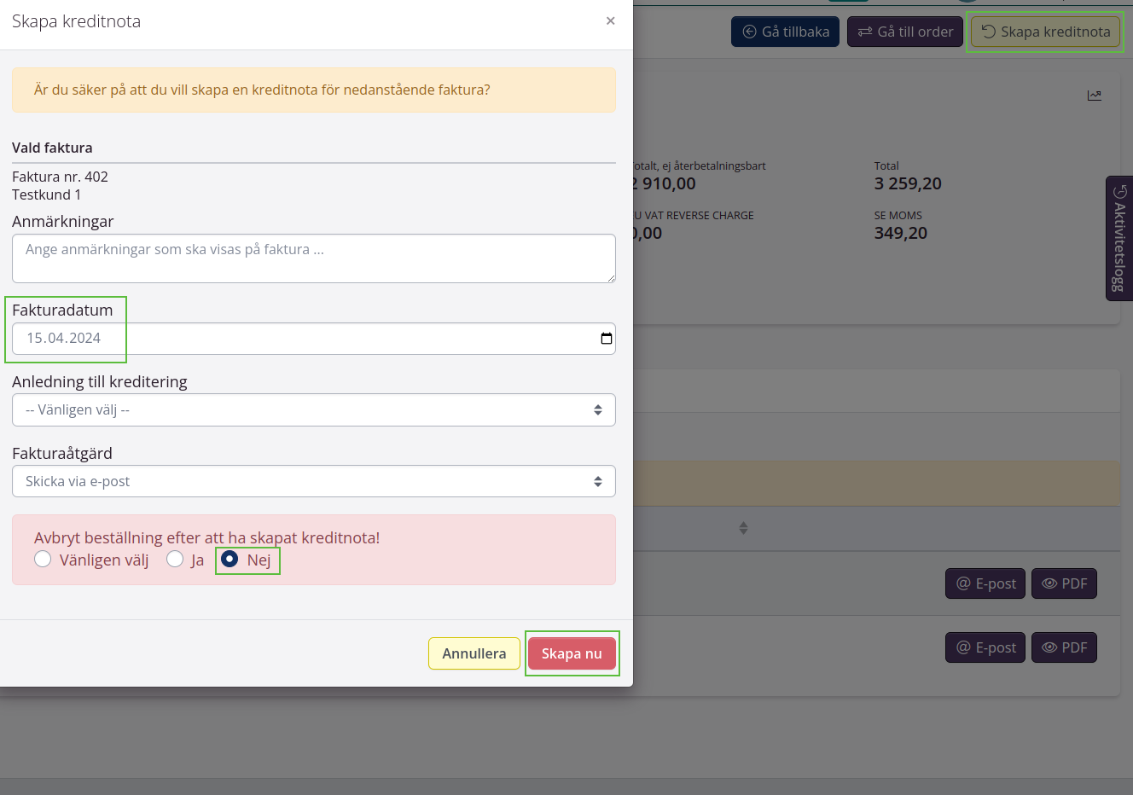Select the Ja radio button
This screenshot has height=795, width=1133.
175,560
